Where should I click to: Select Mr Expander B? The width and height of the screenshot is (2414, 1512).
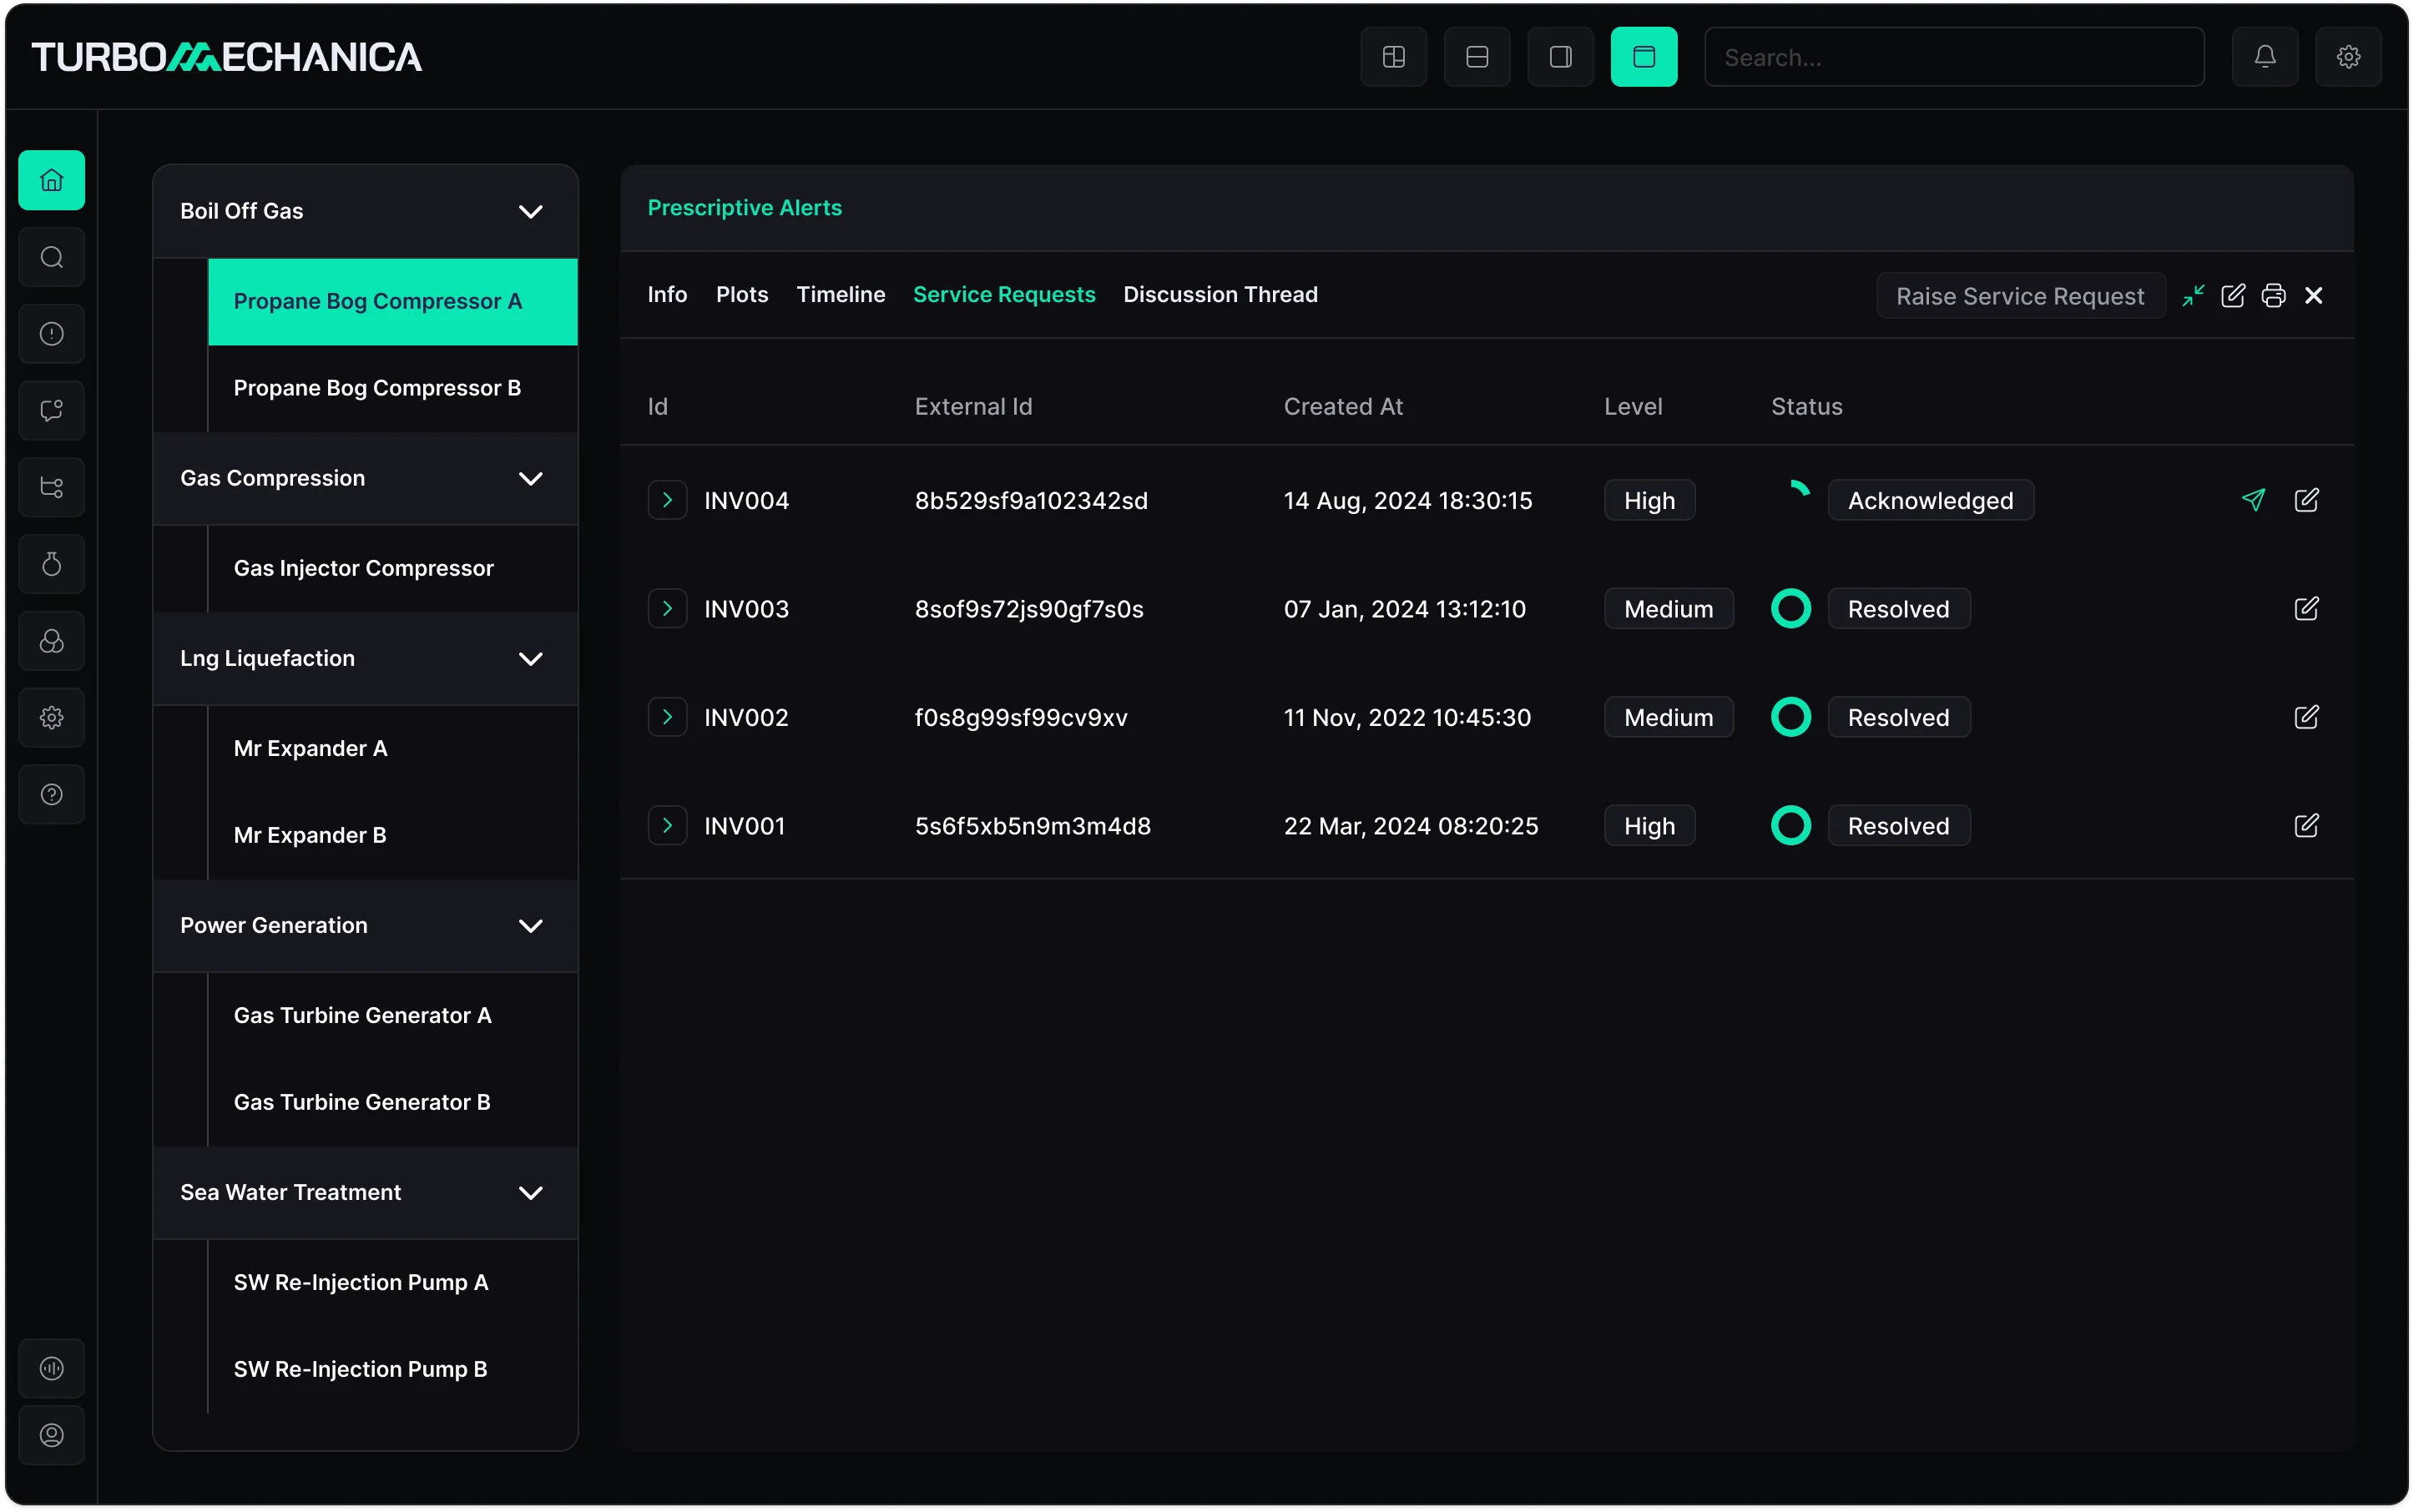tap(392, 835)
